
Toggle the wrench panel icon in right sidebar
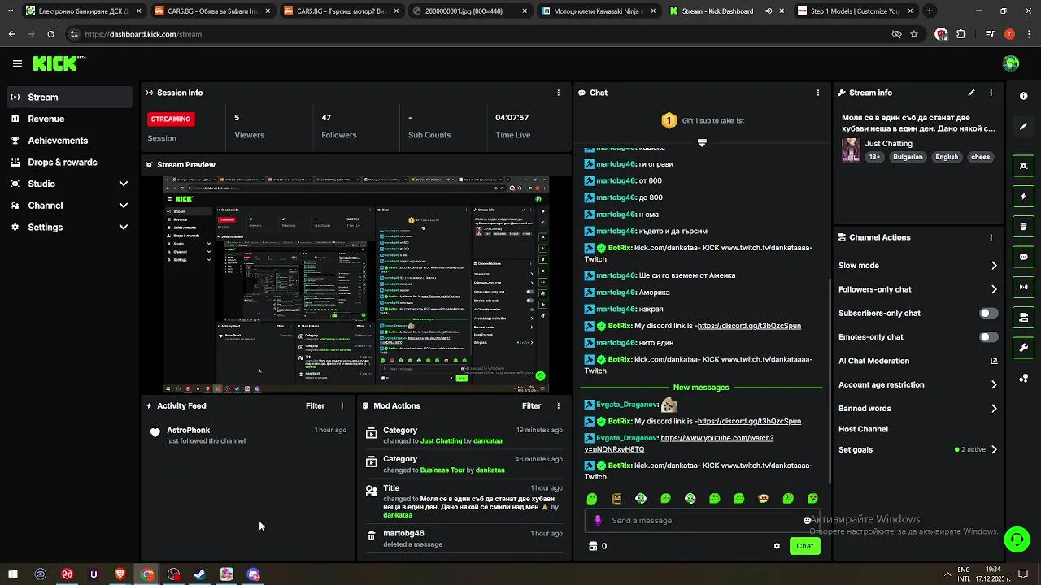[1023, 348]
